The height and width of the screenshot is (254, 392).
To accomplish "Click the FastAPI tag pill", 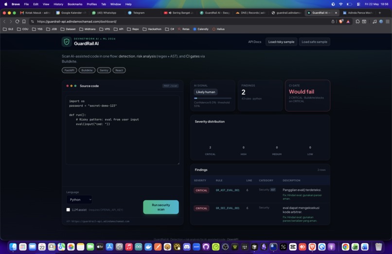I will tap(69, 70).
